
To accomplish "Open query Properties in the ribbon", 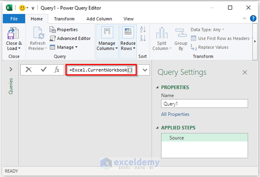I will pos(63,30).
